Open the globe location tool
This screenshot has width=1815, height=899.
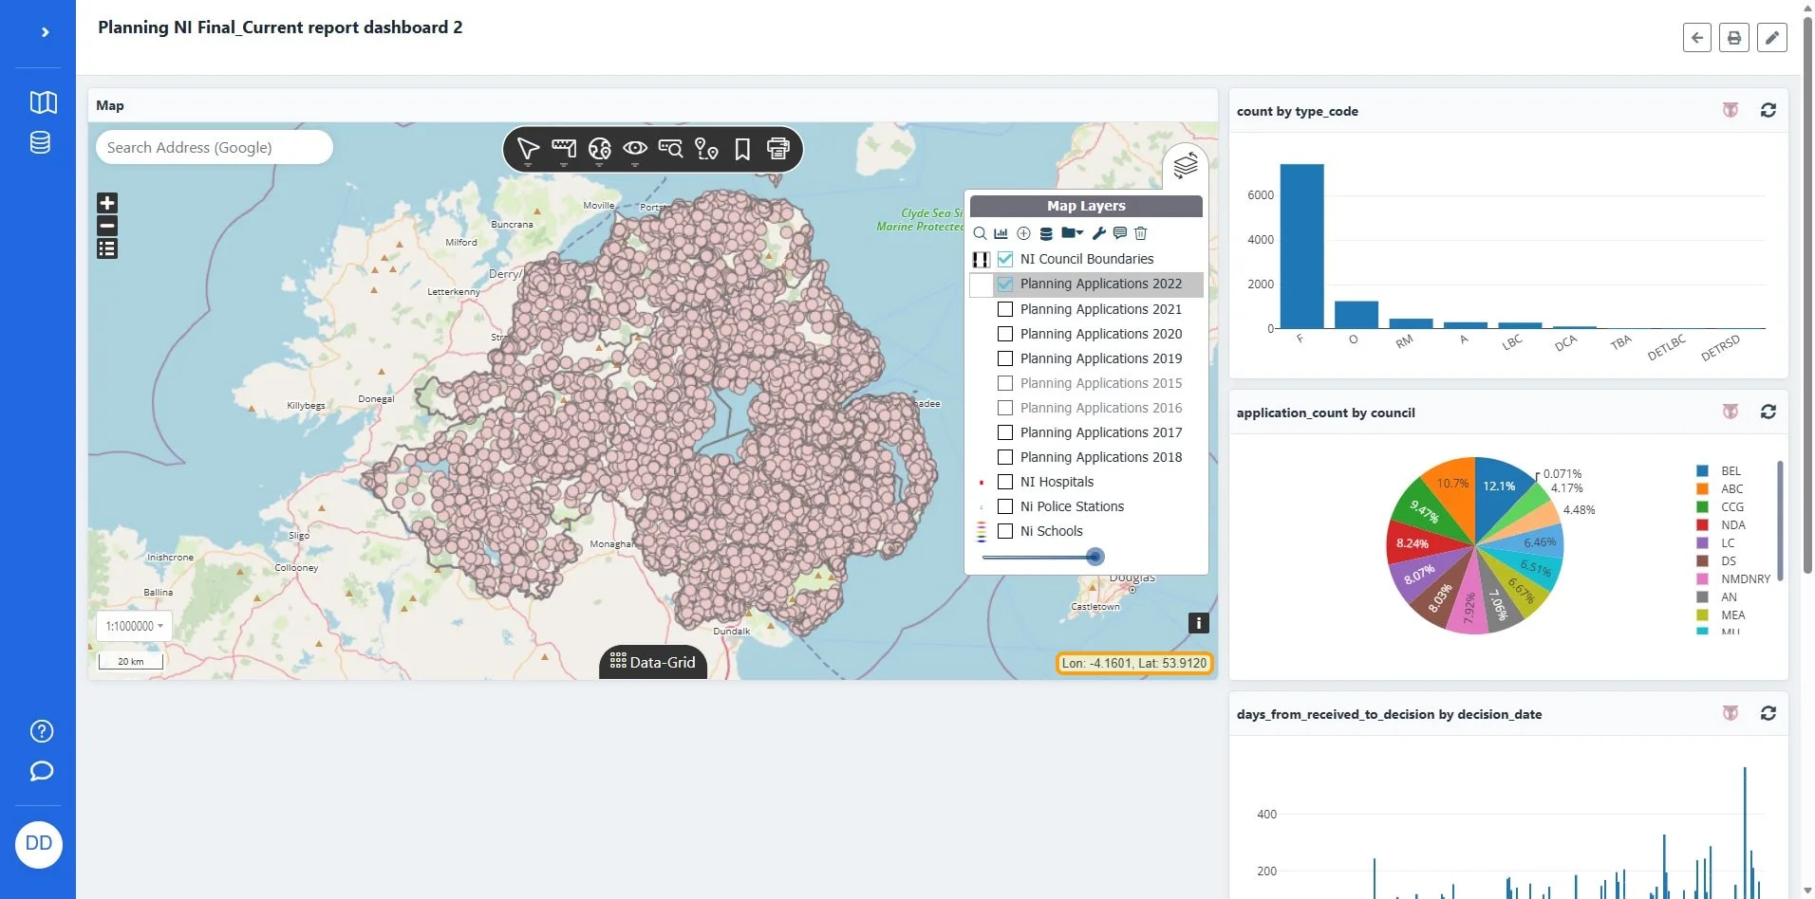pos(599,149)
